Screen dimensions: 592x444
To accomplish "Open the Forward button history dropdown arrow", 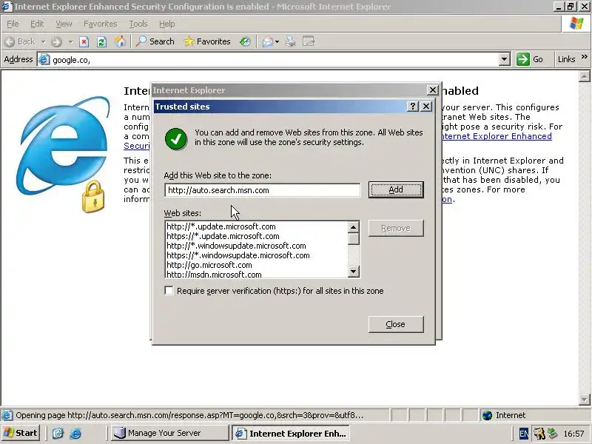I will click(x=70, y=41).
